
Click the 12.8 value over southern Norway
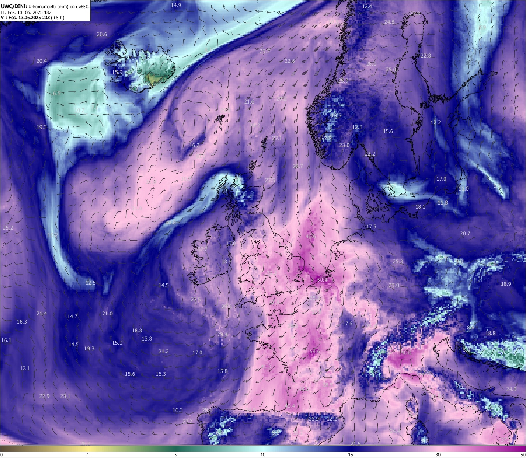tap(358, 127)
